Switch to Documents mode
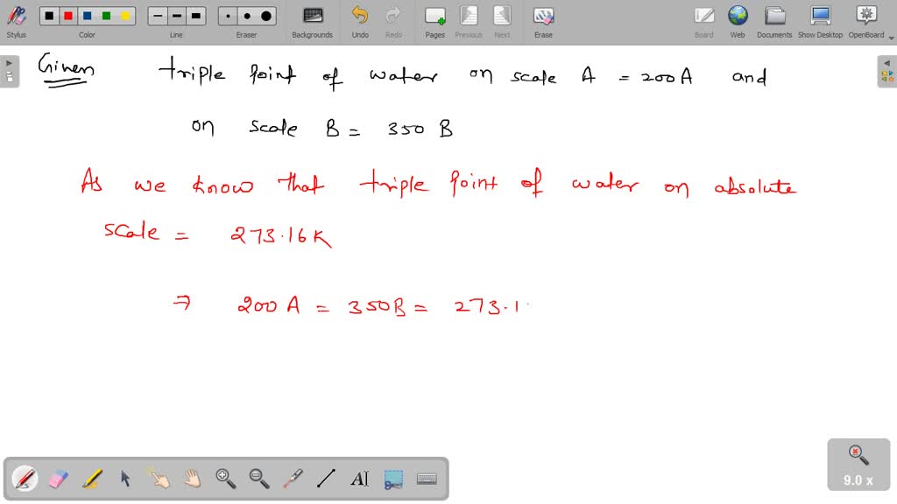 (x=774, y=19)
